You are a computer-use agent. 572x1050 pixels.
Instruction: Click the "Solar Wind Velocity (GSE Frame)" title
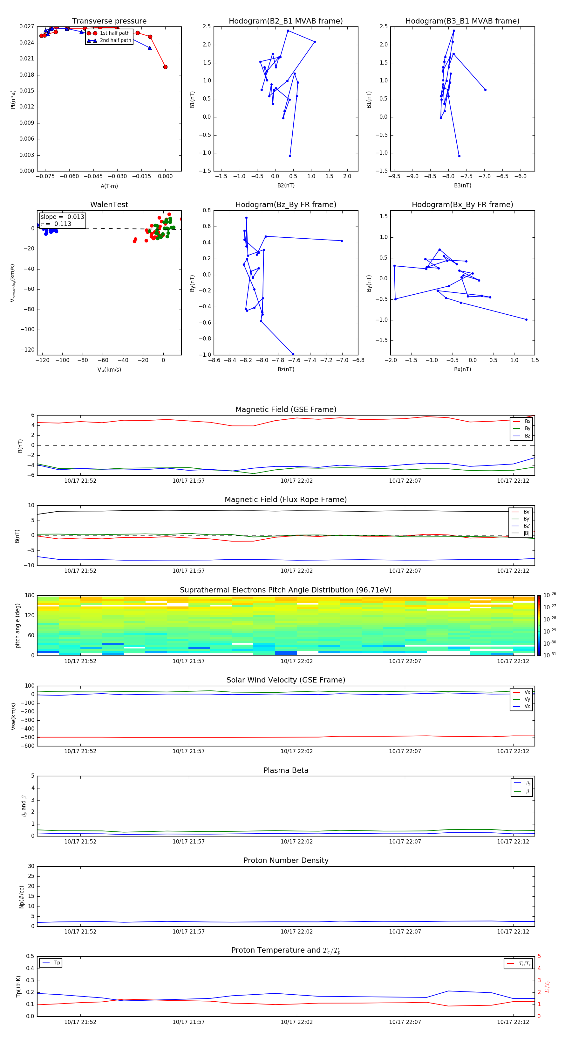click(x=286, y=680)
